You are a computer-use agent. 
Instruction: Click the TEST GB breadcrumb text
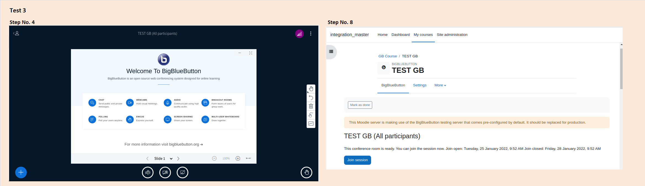click(x=410, y=56)
